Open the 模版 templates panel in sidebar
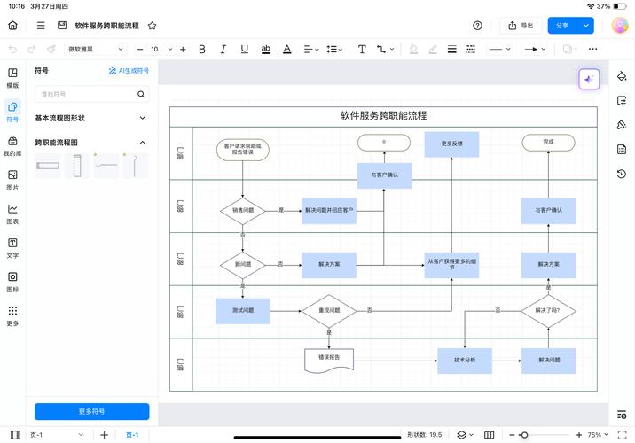 12,78
